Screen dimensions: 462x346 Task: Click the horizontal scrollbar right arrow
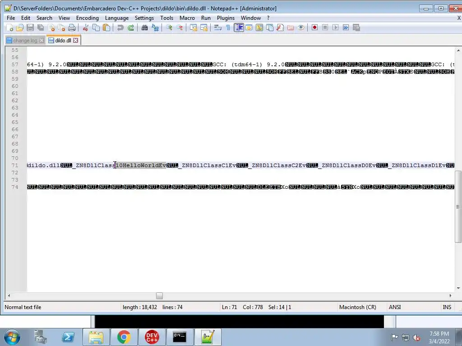450,296
